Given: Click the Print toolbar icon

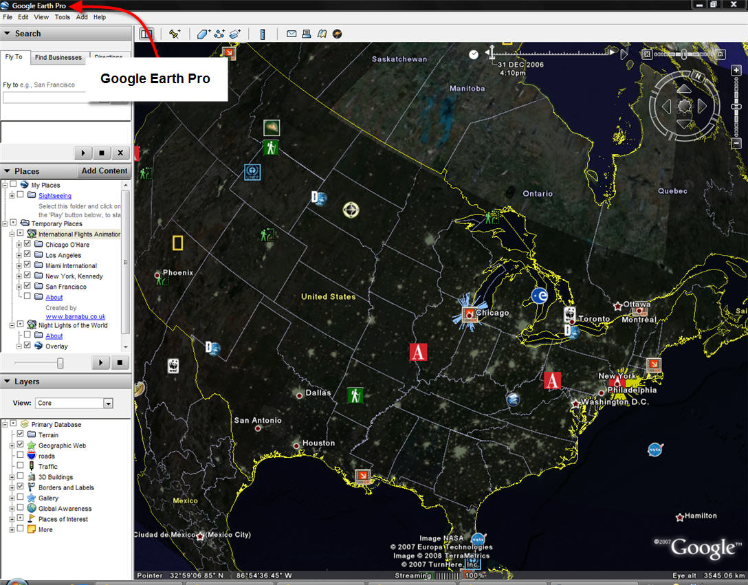Looking at the screenshot, I should (307, 34).
